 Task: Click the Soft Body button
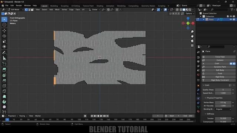(218, 70)
